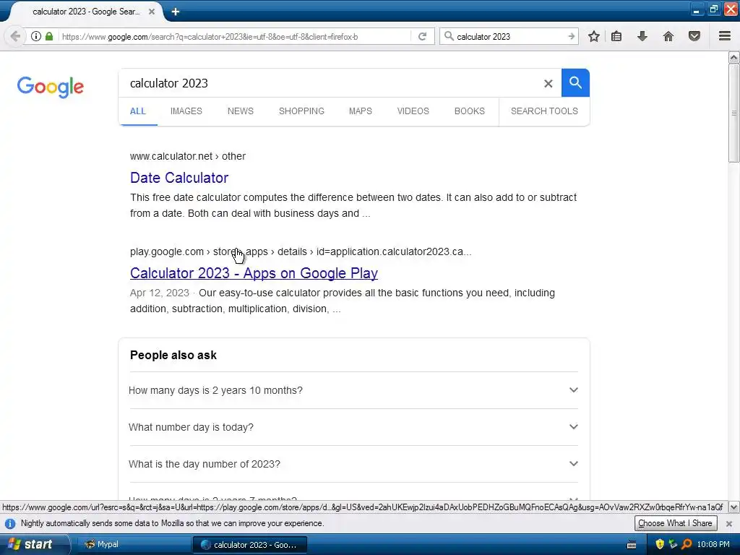Switch to IMAGES tab

(186, 111)
